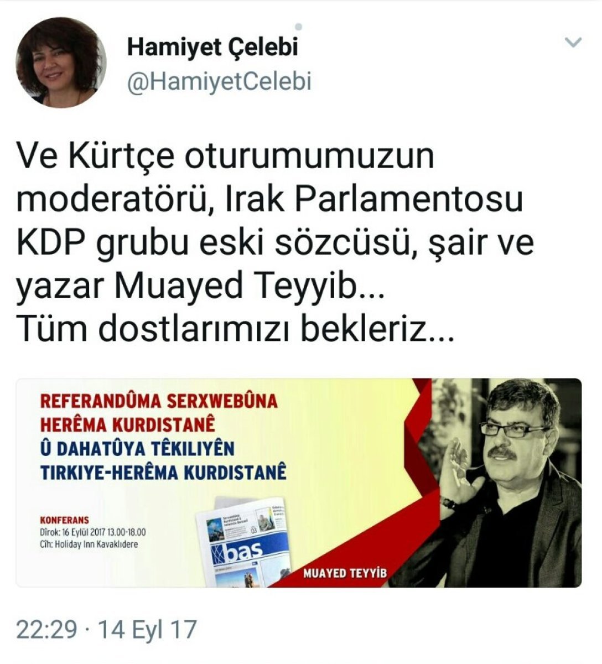602x664 pixels.
Task: Click the TIRKIYE-HERÊMA KURDISTANÊ blue heading
Action: pos(163,473)
